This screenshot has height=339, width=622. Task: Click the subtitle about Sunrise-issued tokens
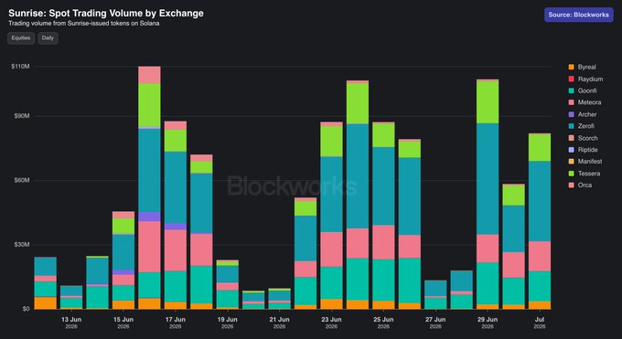pos(84,24)
